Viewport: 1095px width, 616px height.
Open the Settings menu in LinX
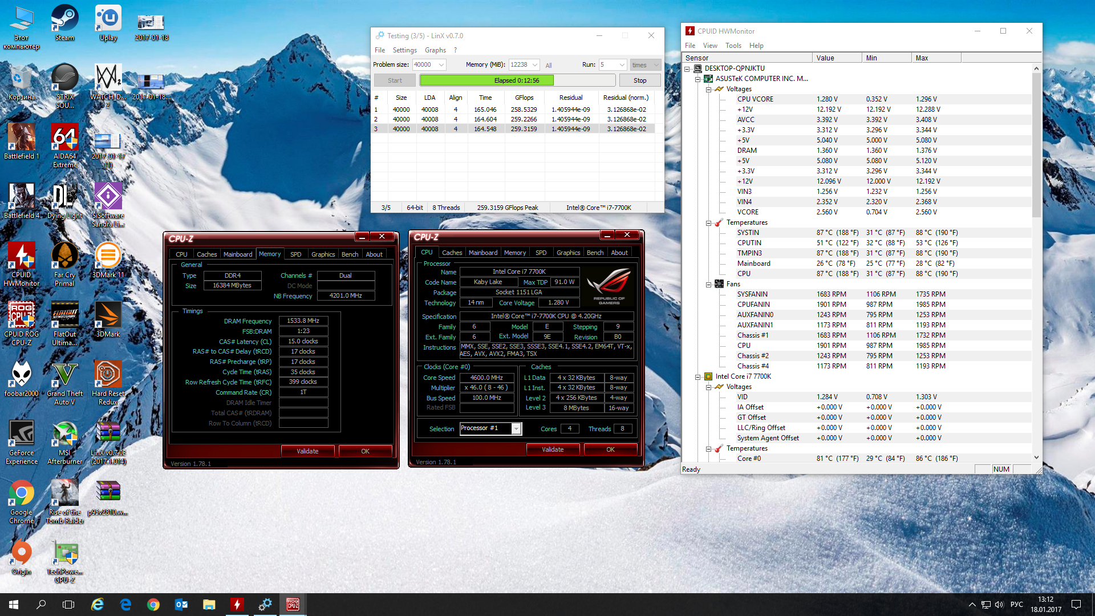[x=404, y=50]
